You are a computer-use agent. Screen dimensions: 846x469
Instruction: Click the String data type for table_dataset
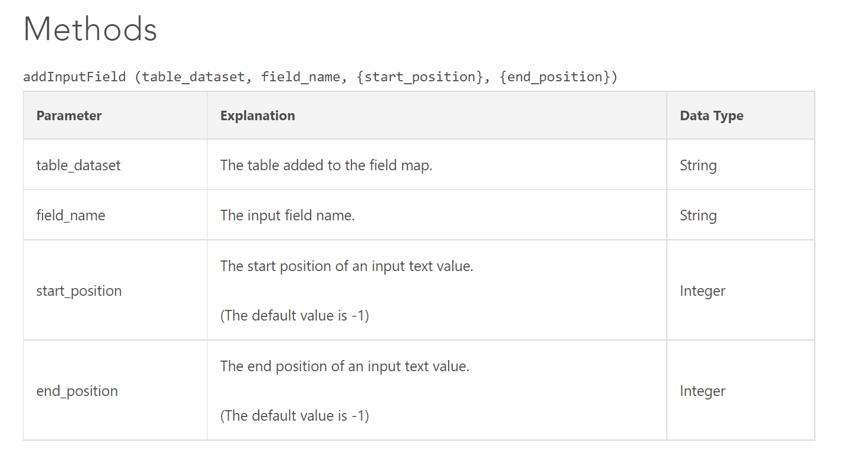point(698,165)
